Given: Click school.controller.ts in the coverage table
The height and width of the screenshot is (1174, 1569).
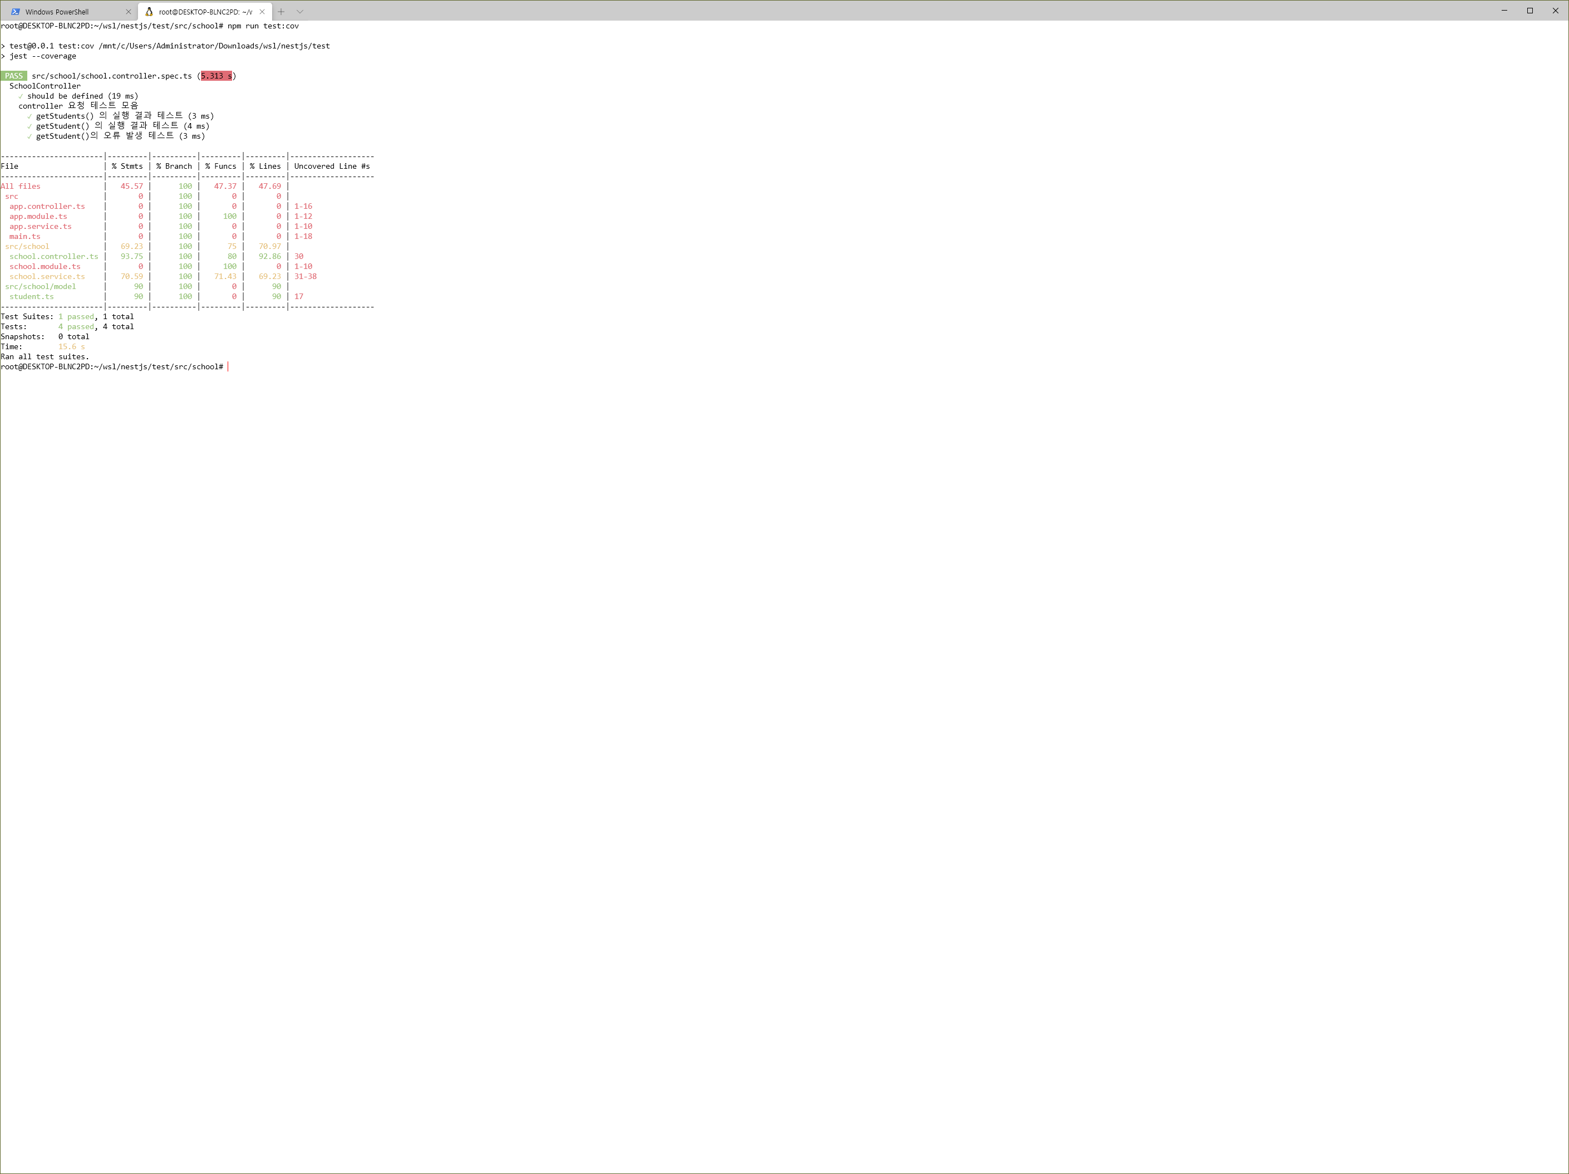Looking at the screenshot, I should tap(54, 256).
